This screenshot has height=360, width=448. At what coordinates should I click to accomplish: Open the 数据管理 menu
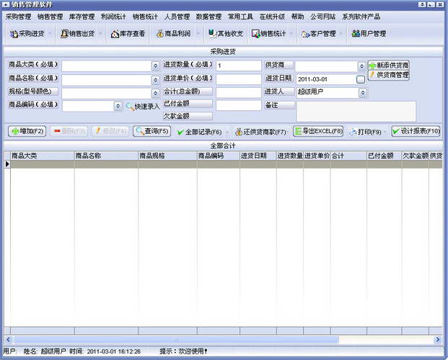(x=208, y=17)
